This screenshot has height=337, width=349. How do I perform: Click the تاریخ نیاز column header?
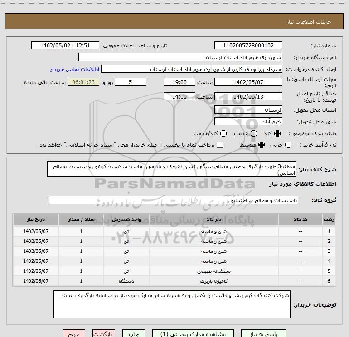coord(36,219)
